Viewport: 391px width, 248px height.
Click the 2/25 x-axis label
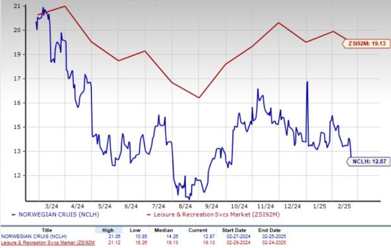pos(344,206)
